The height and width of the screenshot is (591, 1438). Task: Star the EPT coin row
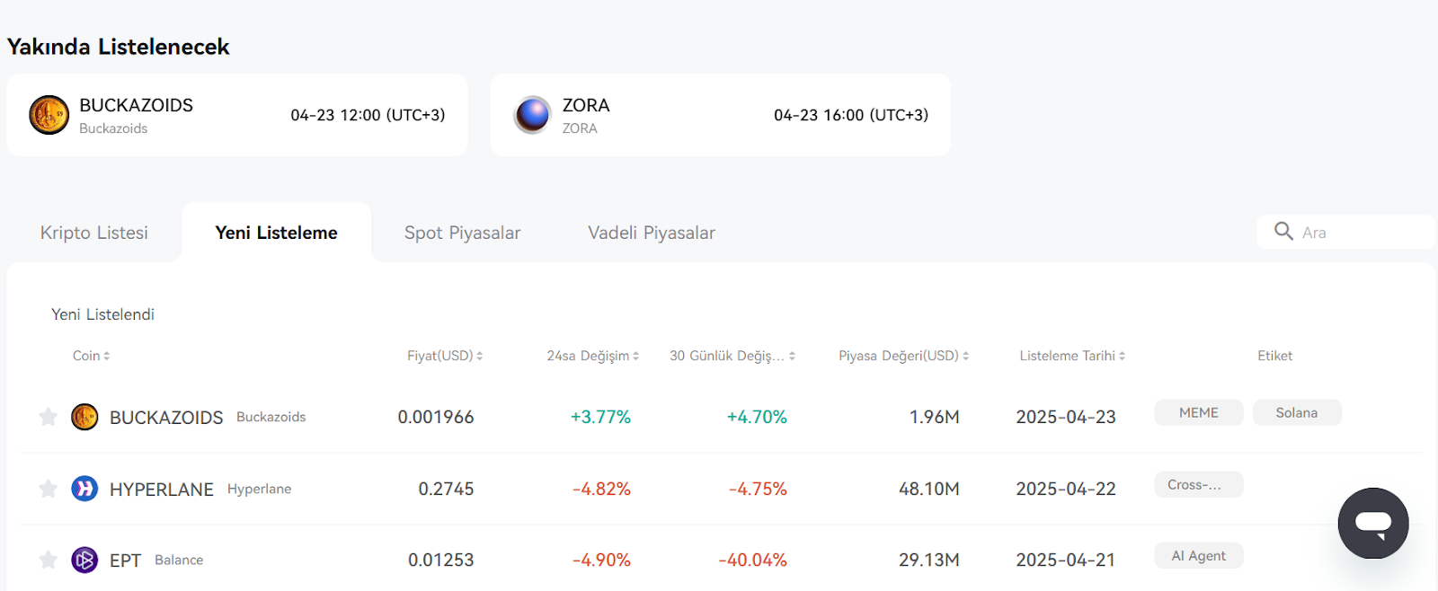[49, 560]
